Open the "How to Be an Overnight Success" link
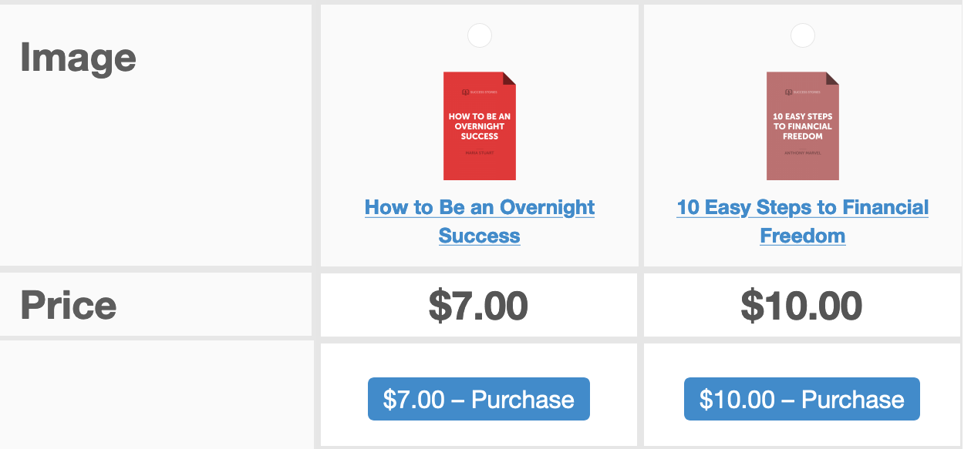Viewport: 971px width, 449px height. tap(479, 208)
